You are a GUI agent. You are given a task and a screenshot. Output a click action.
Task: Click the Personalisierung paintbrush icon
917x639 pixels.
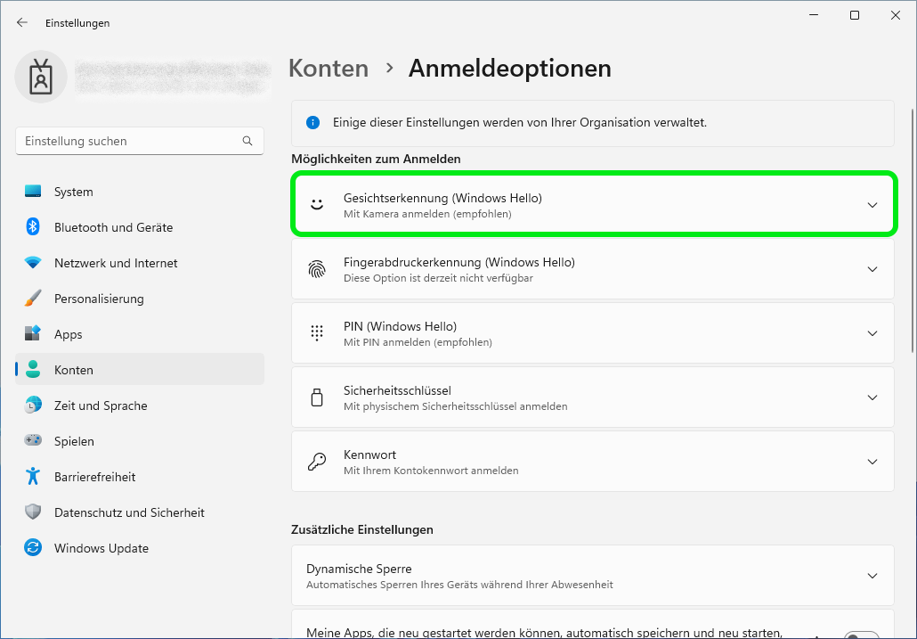33,299
